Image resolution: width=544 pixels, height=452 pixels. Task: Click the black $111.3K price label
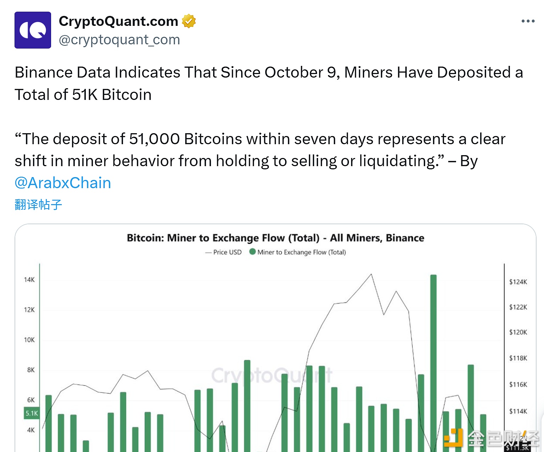(x=518, y=448)
